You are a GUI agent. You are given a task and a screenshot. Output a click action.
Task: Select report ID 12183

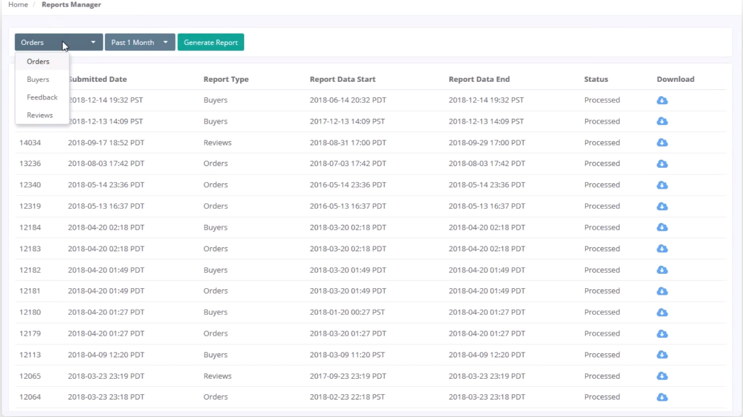[30, 248]
